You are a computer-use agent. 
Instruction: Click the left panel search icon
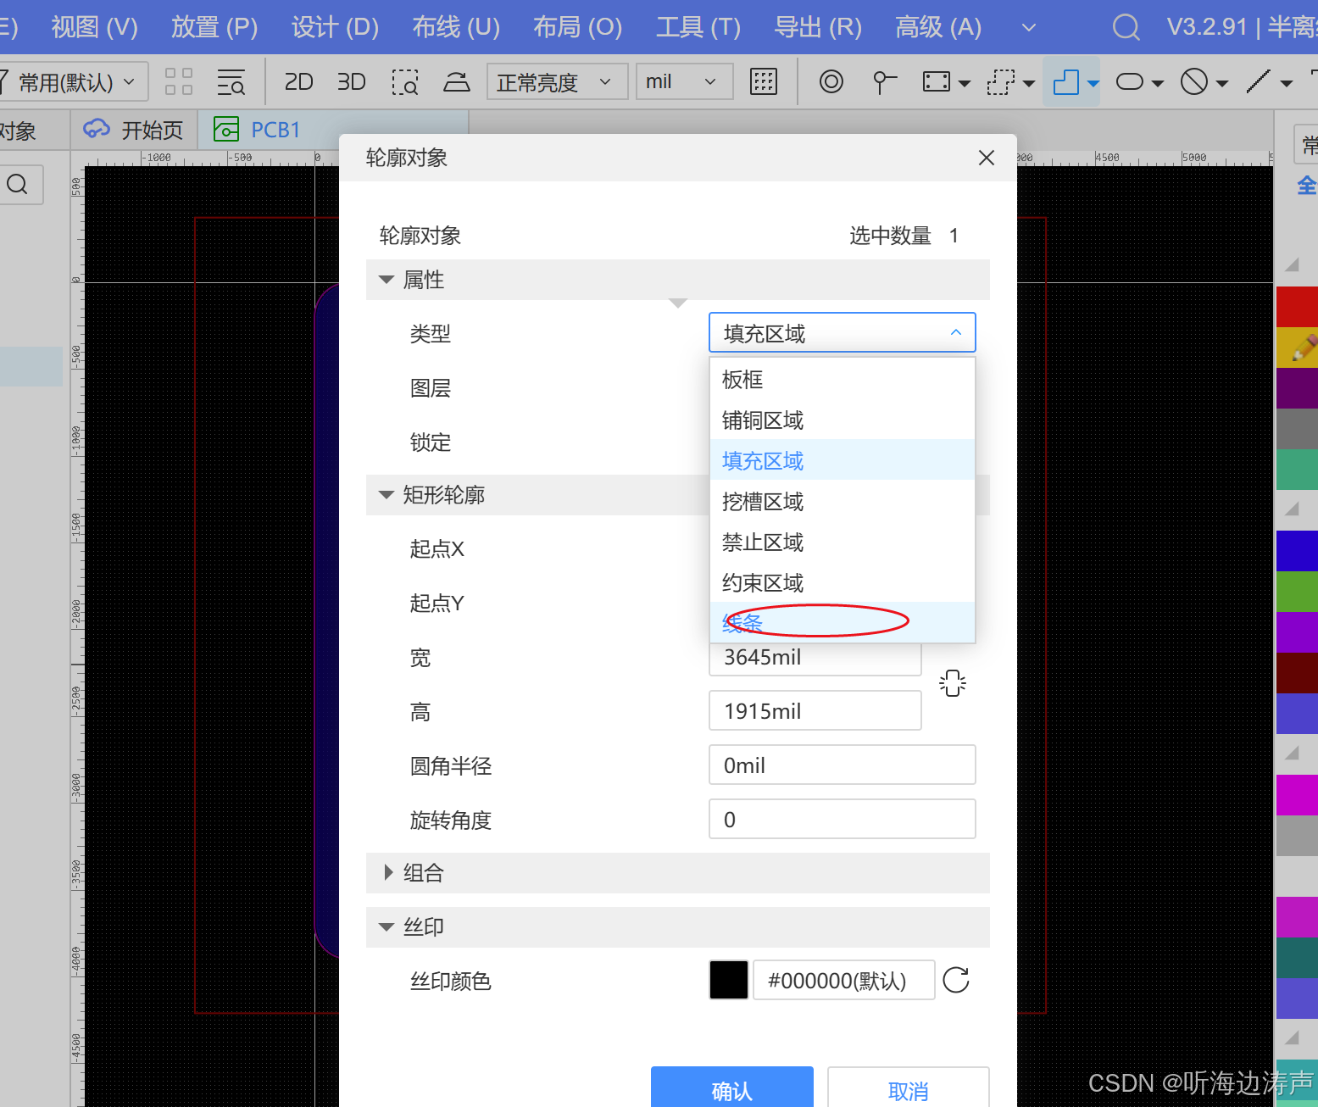(x=18, y=184)
